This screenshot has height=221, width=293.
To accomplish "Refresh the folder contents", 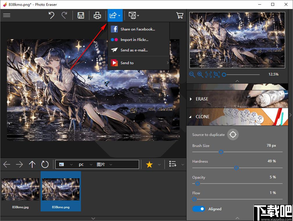I will [45, 164].
